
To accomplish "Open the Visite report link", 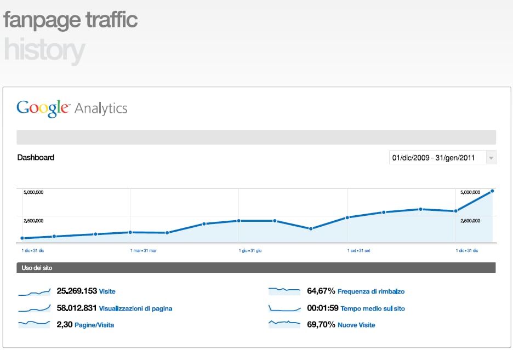I will pos(107,291).
